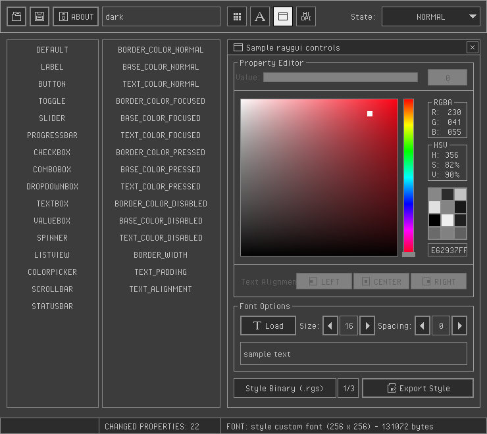Close the Sample raygui controls window
This screenshot has width=487, height=434.
click(472, 47)
